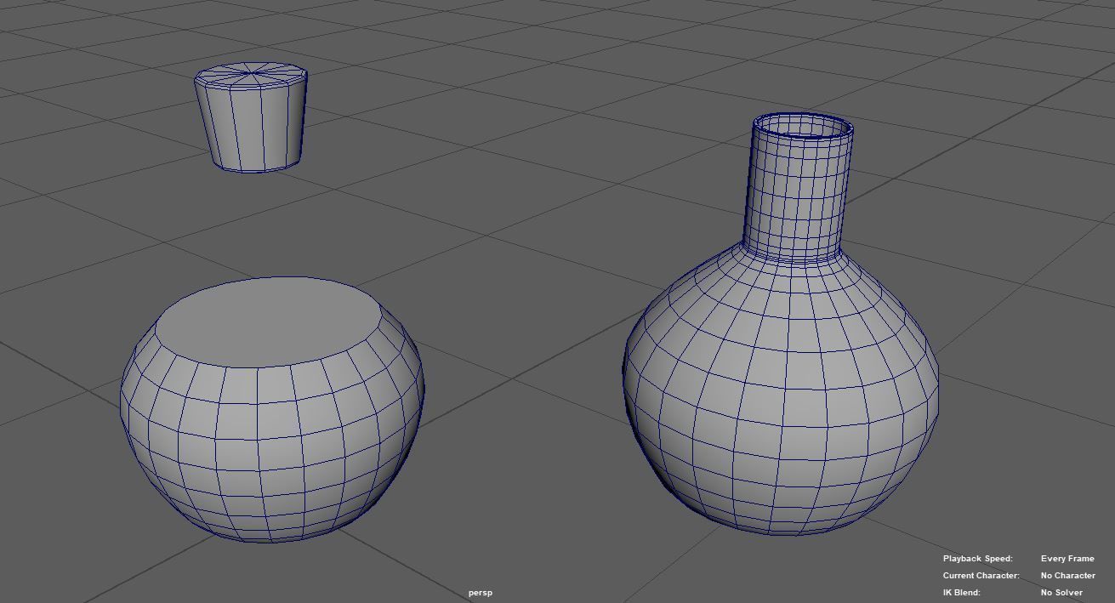Click the 'IK Blend:' label
The image size is (1115, 603).
click(961, 593)
